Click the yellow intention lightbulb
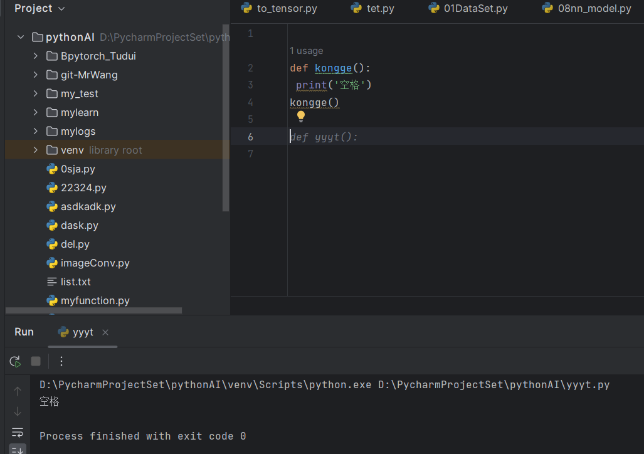644x454 pixels. [x=300, y=117]
